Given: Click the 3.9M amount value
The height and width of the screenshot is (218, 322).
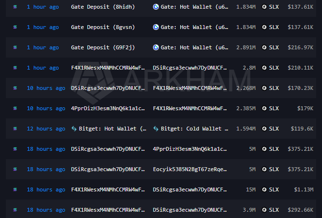Looking at the screenshot, I should [249, 210].
